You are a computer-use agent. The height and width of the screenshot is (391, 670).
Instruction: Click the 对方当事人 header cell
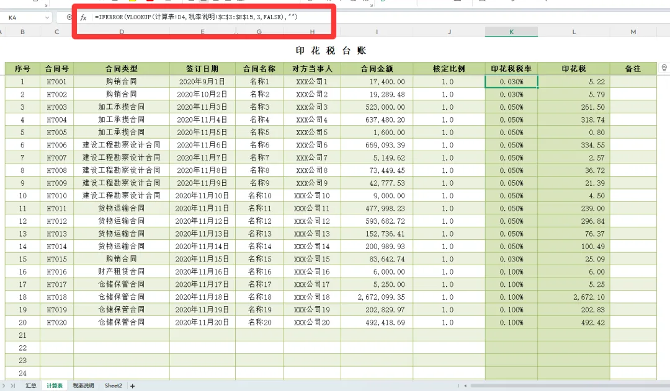tap(312, 68)
